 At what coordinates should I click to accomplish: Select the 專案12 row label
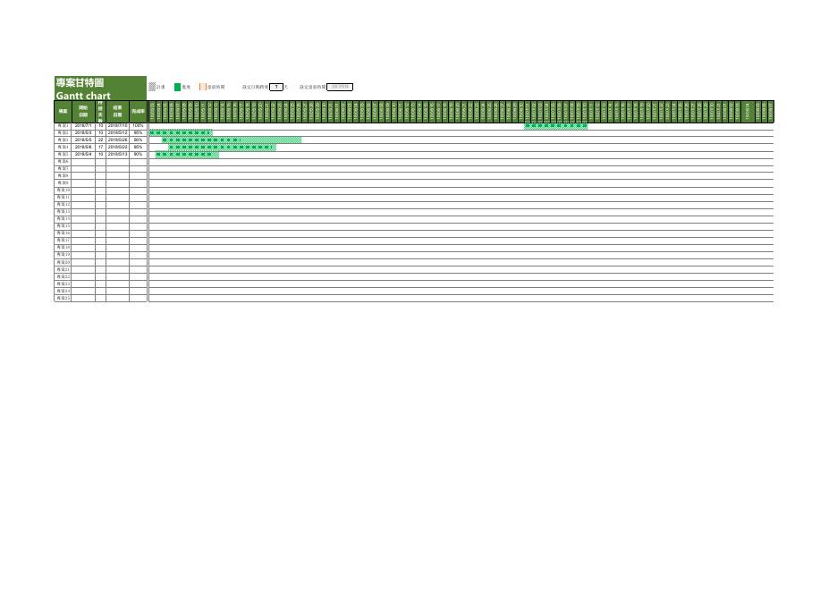tap(63, 205)
